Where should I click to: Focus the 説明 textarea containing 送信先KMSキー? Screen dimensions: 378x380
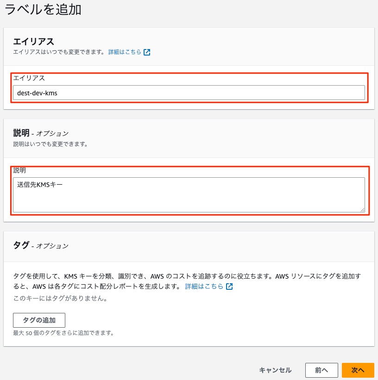tap(189, 195)
